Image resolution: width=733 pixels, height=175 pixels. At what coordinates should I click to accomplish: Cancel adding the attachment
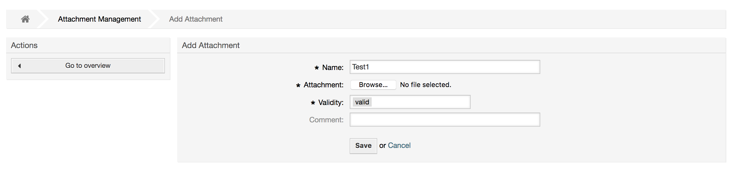coord(399,145)
